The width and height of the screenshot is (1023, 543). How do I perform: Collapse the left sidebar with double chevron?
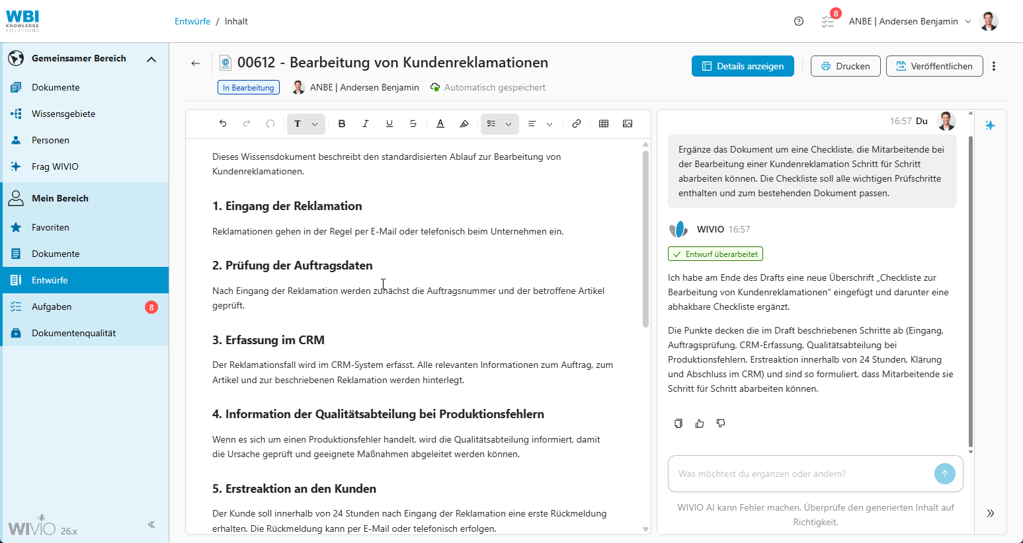click(151, 525)
